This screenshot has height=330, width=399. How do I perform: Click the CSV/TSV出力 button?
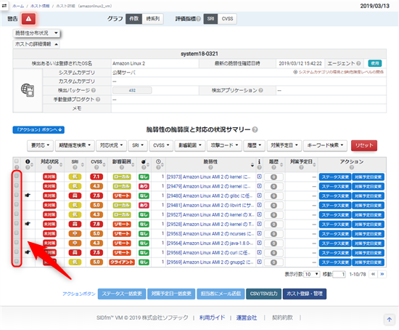tap(263, 294)
